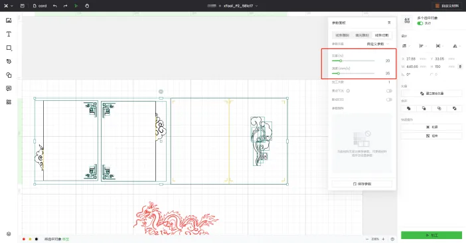Open the apps grid icon in sidebar
Image resolution: width=466 pixels, height=243 pixels.
pyautogui.click(x=9, y=102)
